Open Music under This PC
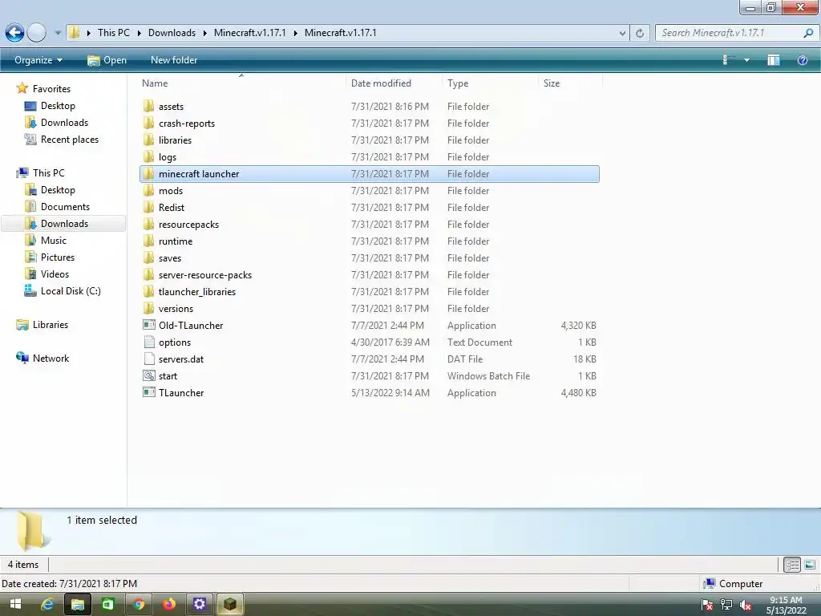The height and width of the screenshot is (616, 821). [54, 241]
